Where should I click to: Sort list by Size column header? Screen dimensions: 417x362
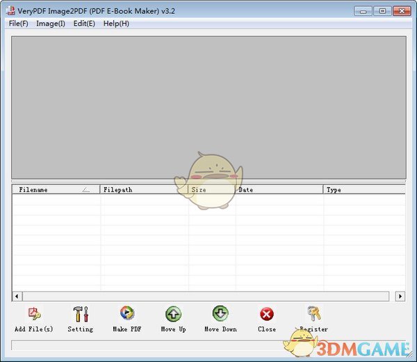[212, 189]
